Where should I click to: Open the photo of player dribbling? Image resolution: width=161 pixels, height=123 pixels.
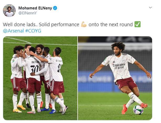pyautogui.click(x=115, y=78)
